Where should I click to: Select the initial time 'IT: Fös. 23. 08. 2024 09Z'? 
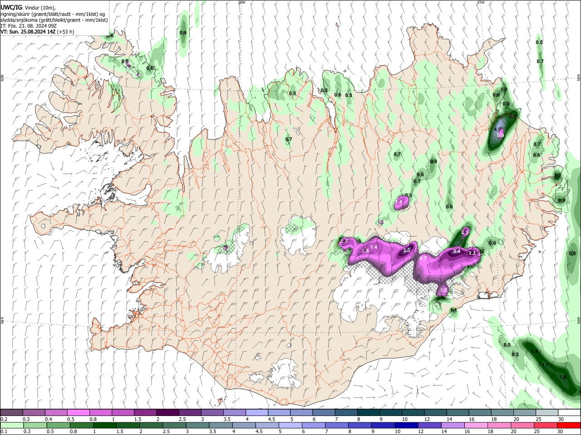29,26
